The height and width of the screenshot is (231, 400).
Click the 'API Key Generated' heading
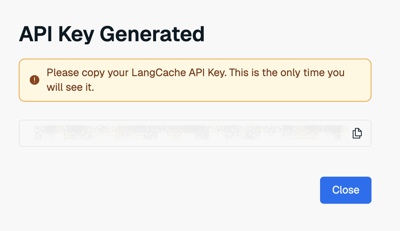click(x=111, y=34)
